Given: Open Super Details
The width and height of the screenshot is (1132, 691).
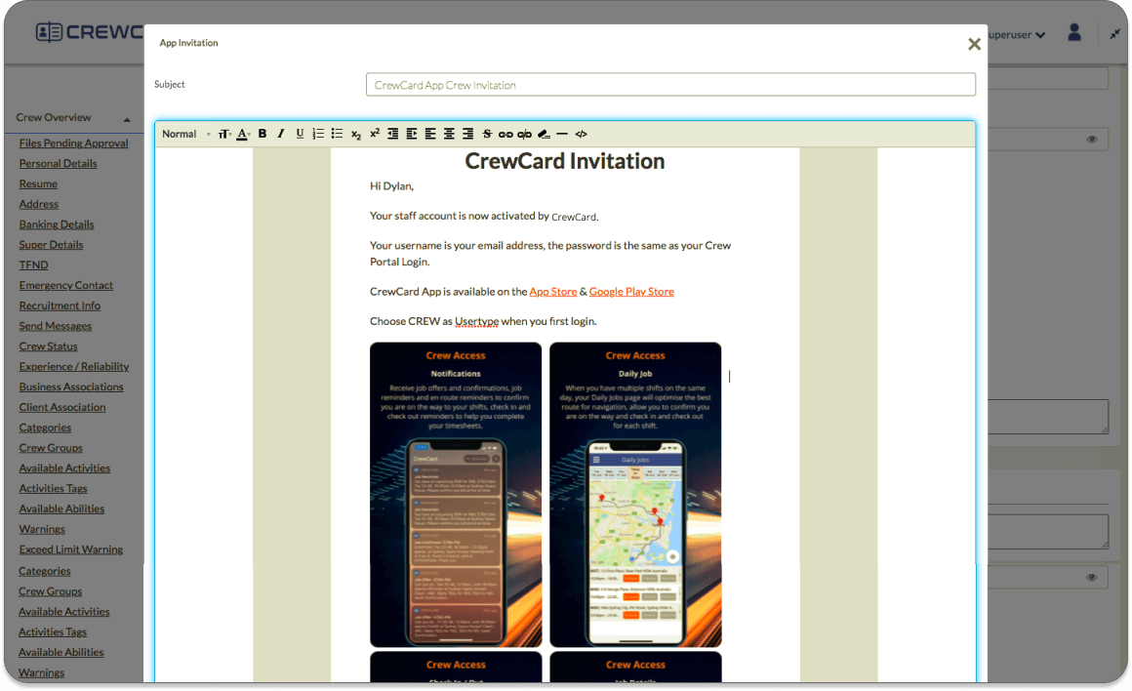Looking at the screenshot, I should [52, 244].
